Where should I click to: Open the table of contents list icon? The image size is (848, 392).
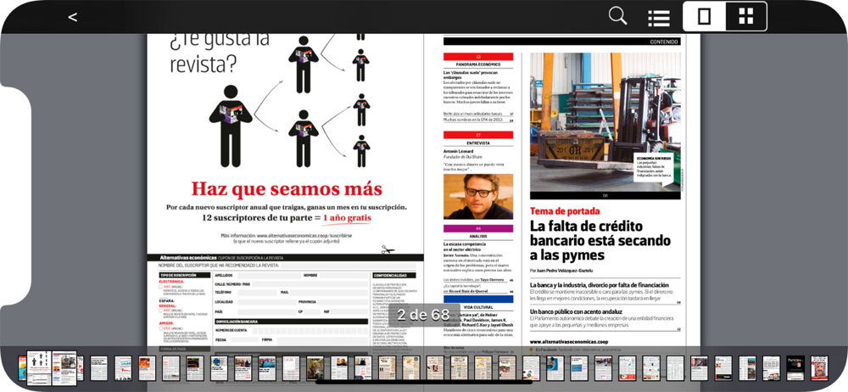coord(659,18)
